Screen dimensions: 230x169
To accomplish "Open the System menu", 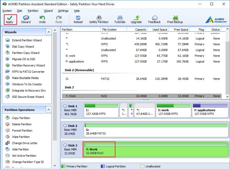I will (7, 11).
